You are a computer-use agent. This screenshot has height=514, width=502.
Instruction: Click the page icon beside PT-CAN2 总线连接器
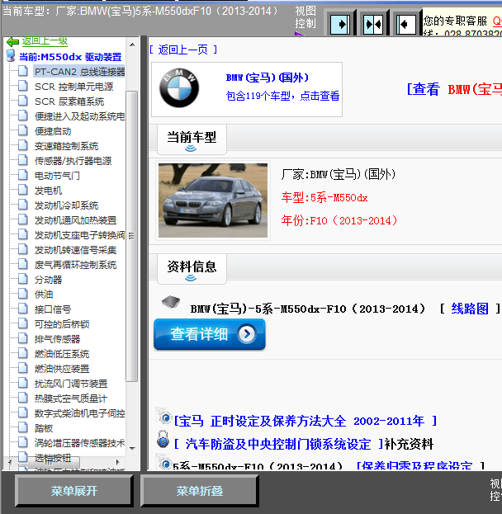(x=23, y=71)
